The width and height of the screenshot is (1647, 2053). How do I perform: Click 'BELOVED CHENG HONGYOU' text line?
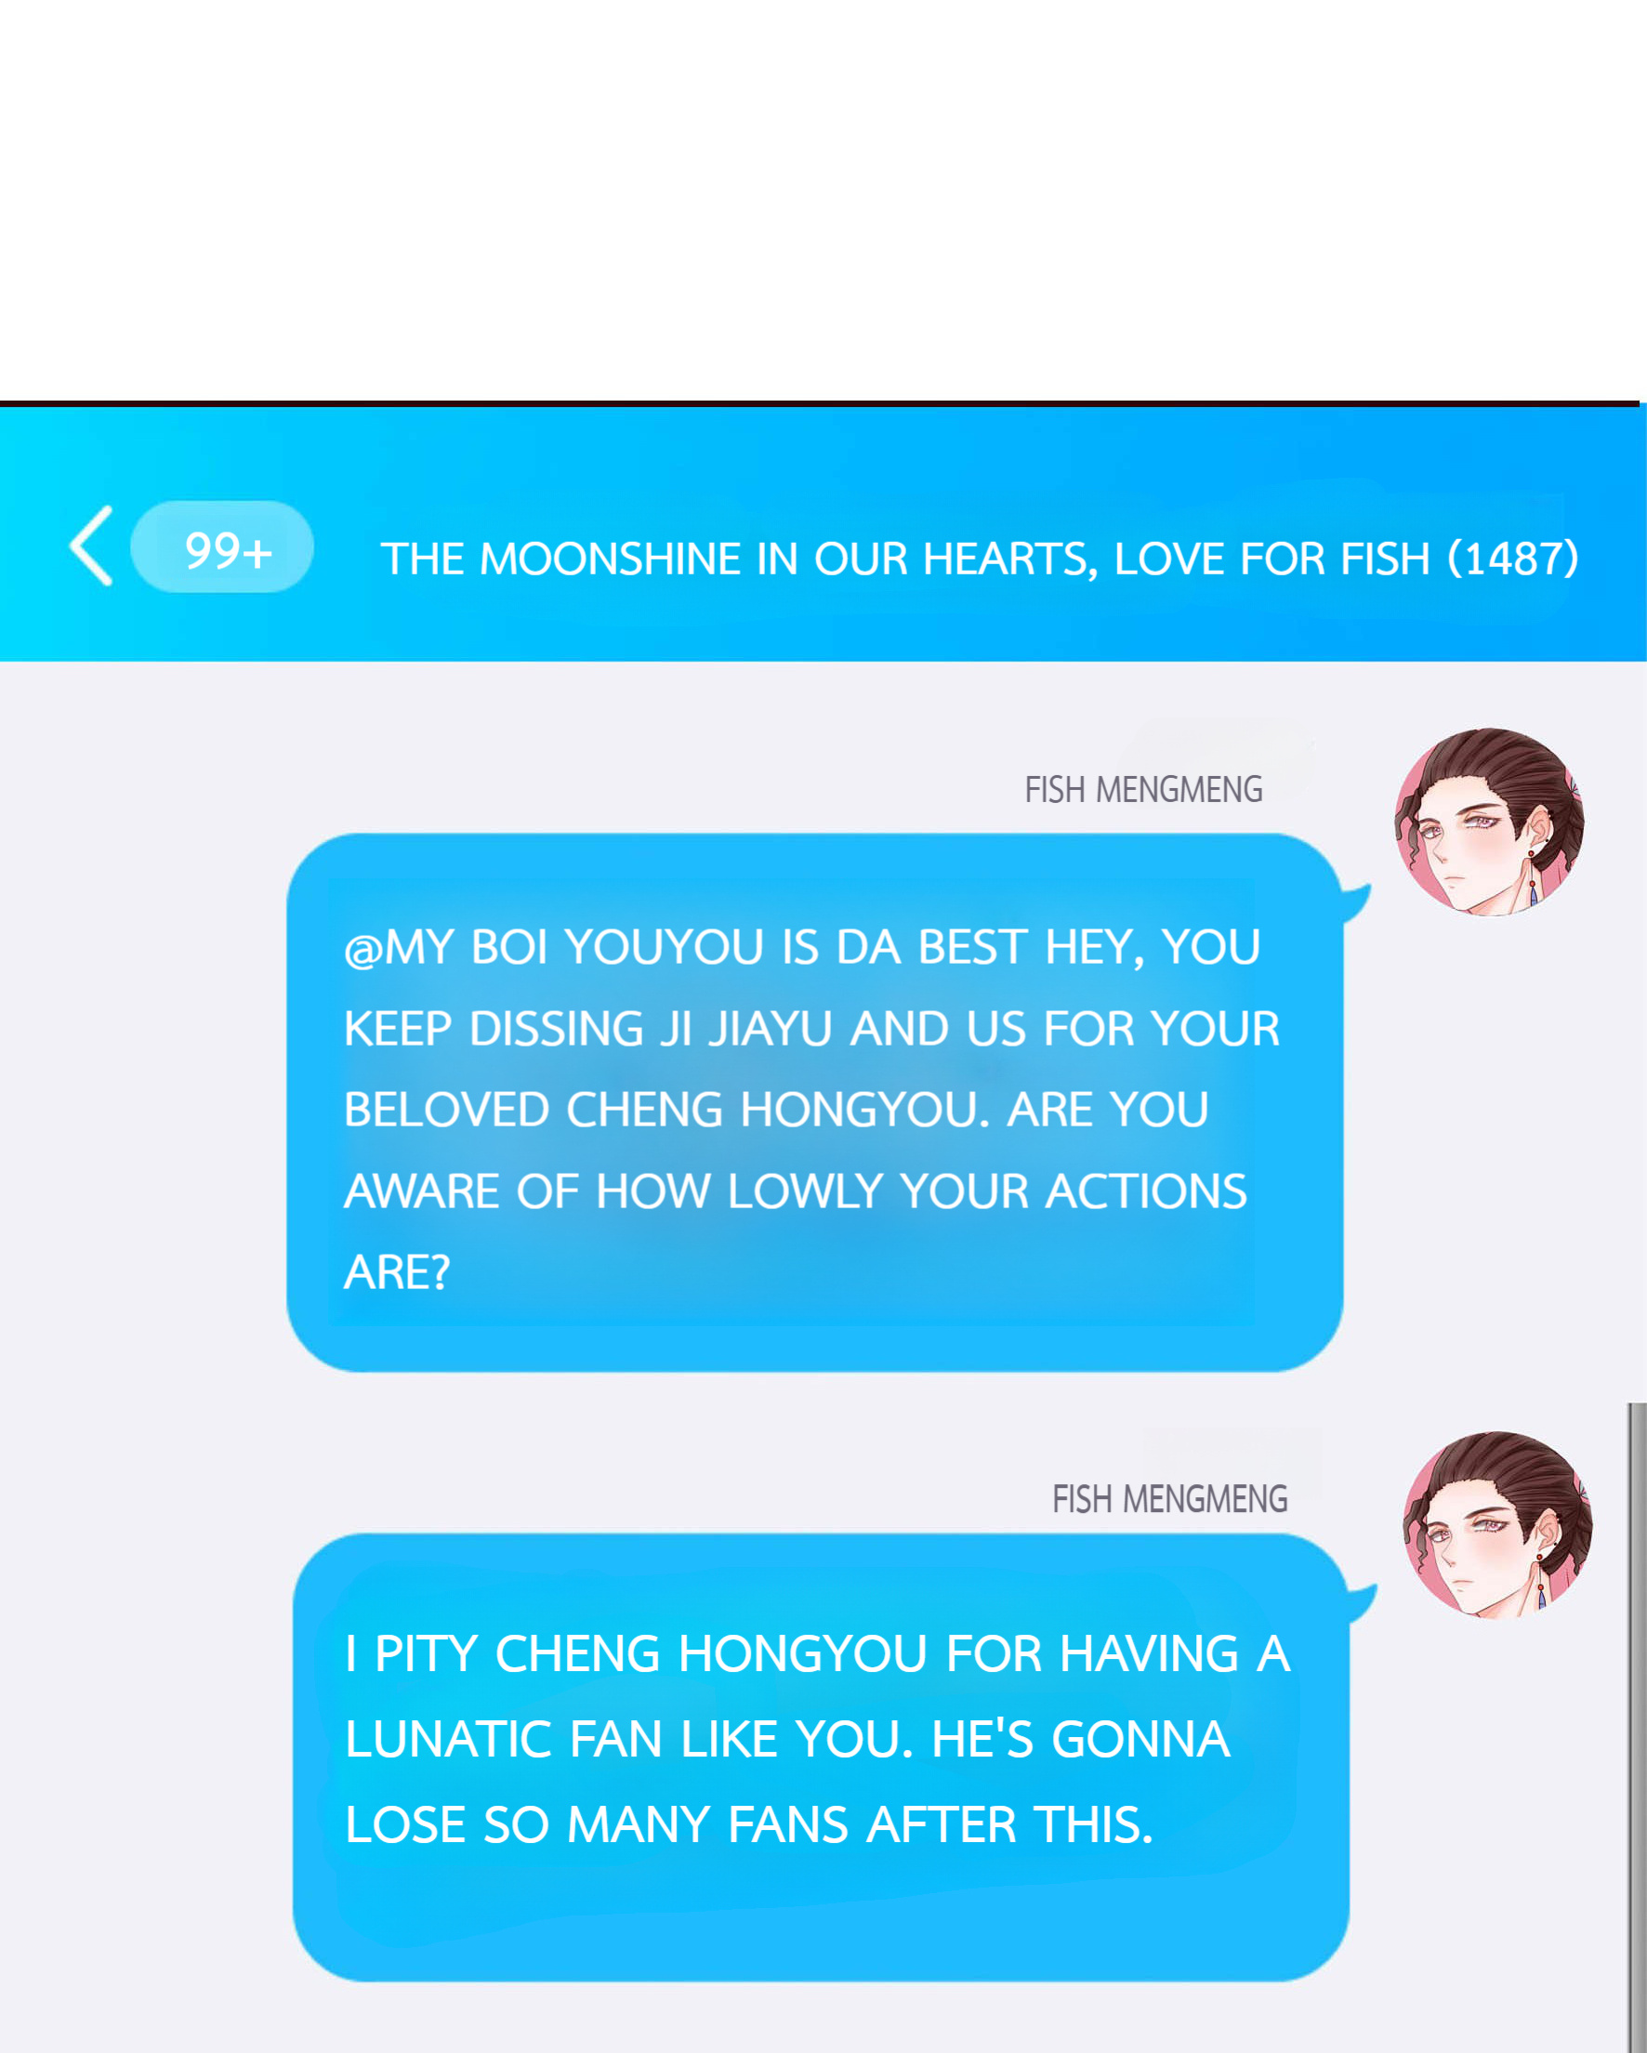(x=776, y=1111)
